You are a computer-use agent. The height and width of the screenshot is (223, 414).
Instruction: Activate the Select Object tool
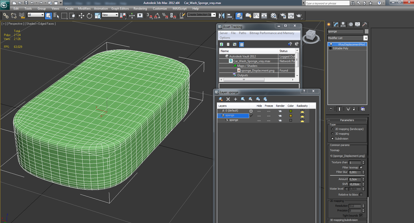tap(48, 16)
